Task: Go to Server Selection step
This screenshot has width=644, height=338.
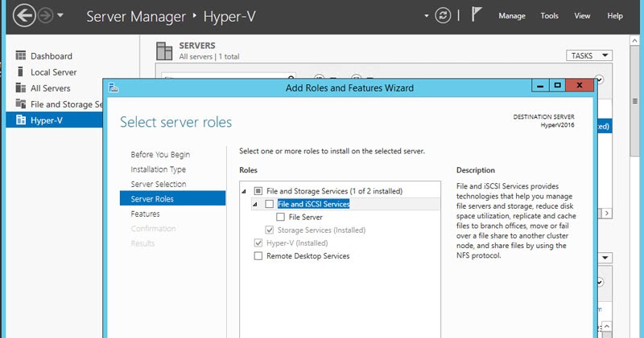Action: click(159, 184)
